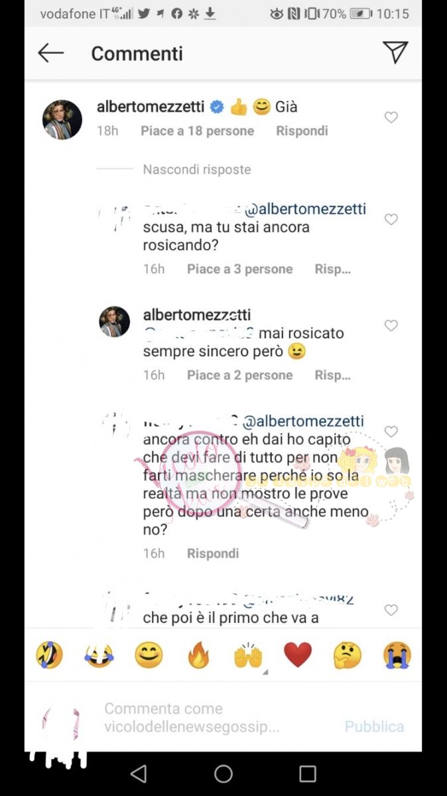The height and width of the screenshot is (796, 447).
Task: Like the 'mai rosicato sempre sincero' reply
Action: tap(391, 326)
